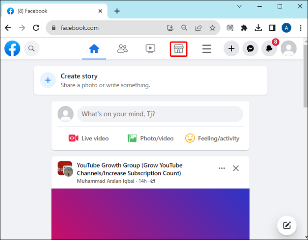Start a Live video
The image size is (308, 240).
pos(88,138)
